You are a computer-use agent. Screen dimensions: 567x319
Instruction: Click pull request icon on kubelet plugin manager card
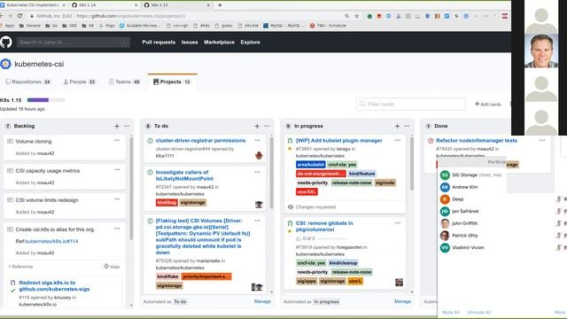pos(290,141)
